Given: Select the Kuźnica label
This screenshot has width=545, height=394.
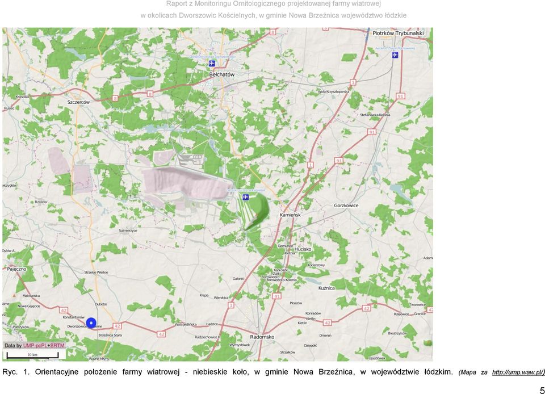Looking at the screenshot, I should [x=326, y=288].
